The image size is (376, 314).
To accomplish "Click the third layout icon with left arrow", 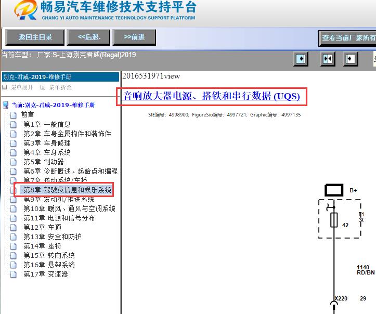I will coord(351,59).
